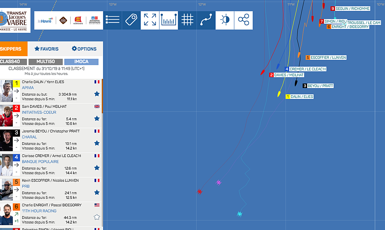
Task: Open the PRB boat link
Action: 26,186
